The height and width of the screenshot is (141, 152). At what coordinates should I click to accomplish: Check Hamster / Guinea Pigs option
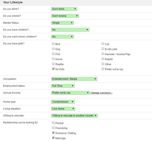click(103, 54)
